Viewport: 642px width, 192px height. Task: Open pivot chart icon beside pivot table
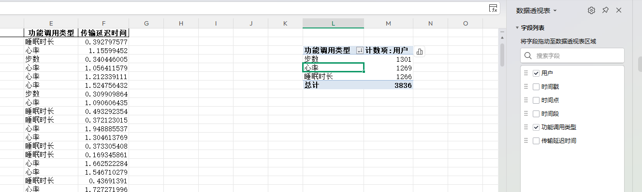(419, 52)
